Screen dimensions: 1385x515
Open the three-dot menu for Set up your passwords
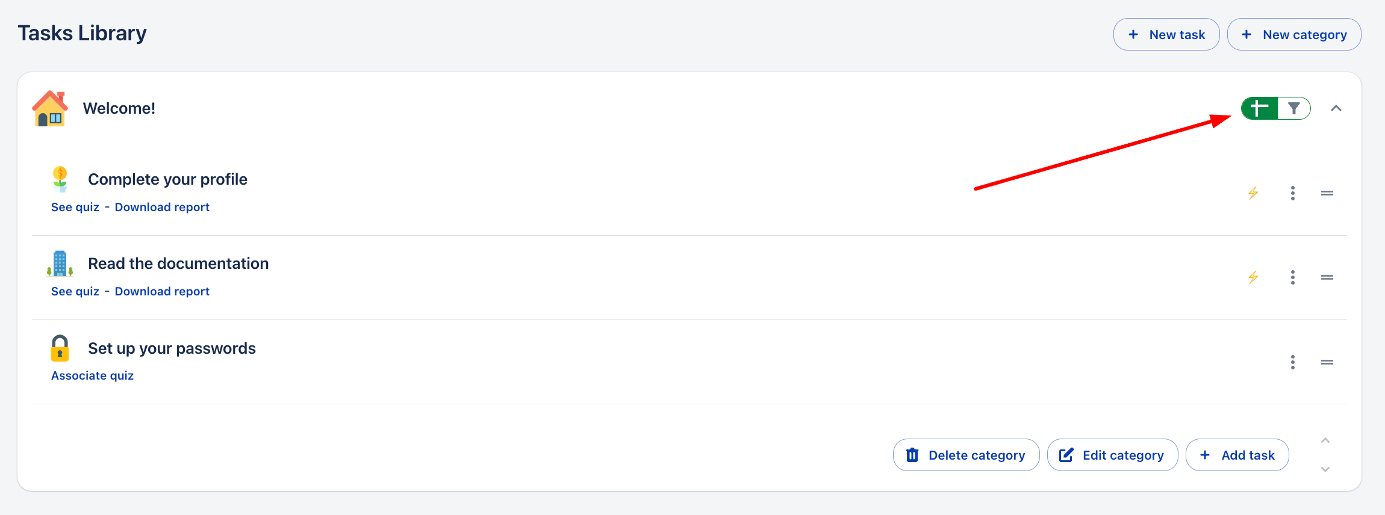(1293, 362)
